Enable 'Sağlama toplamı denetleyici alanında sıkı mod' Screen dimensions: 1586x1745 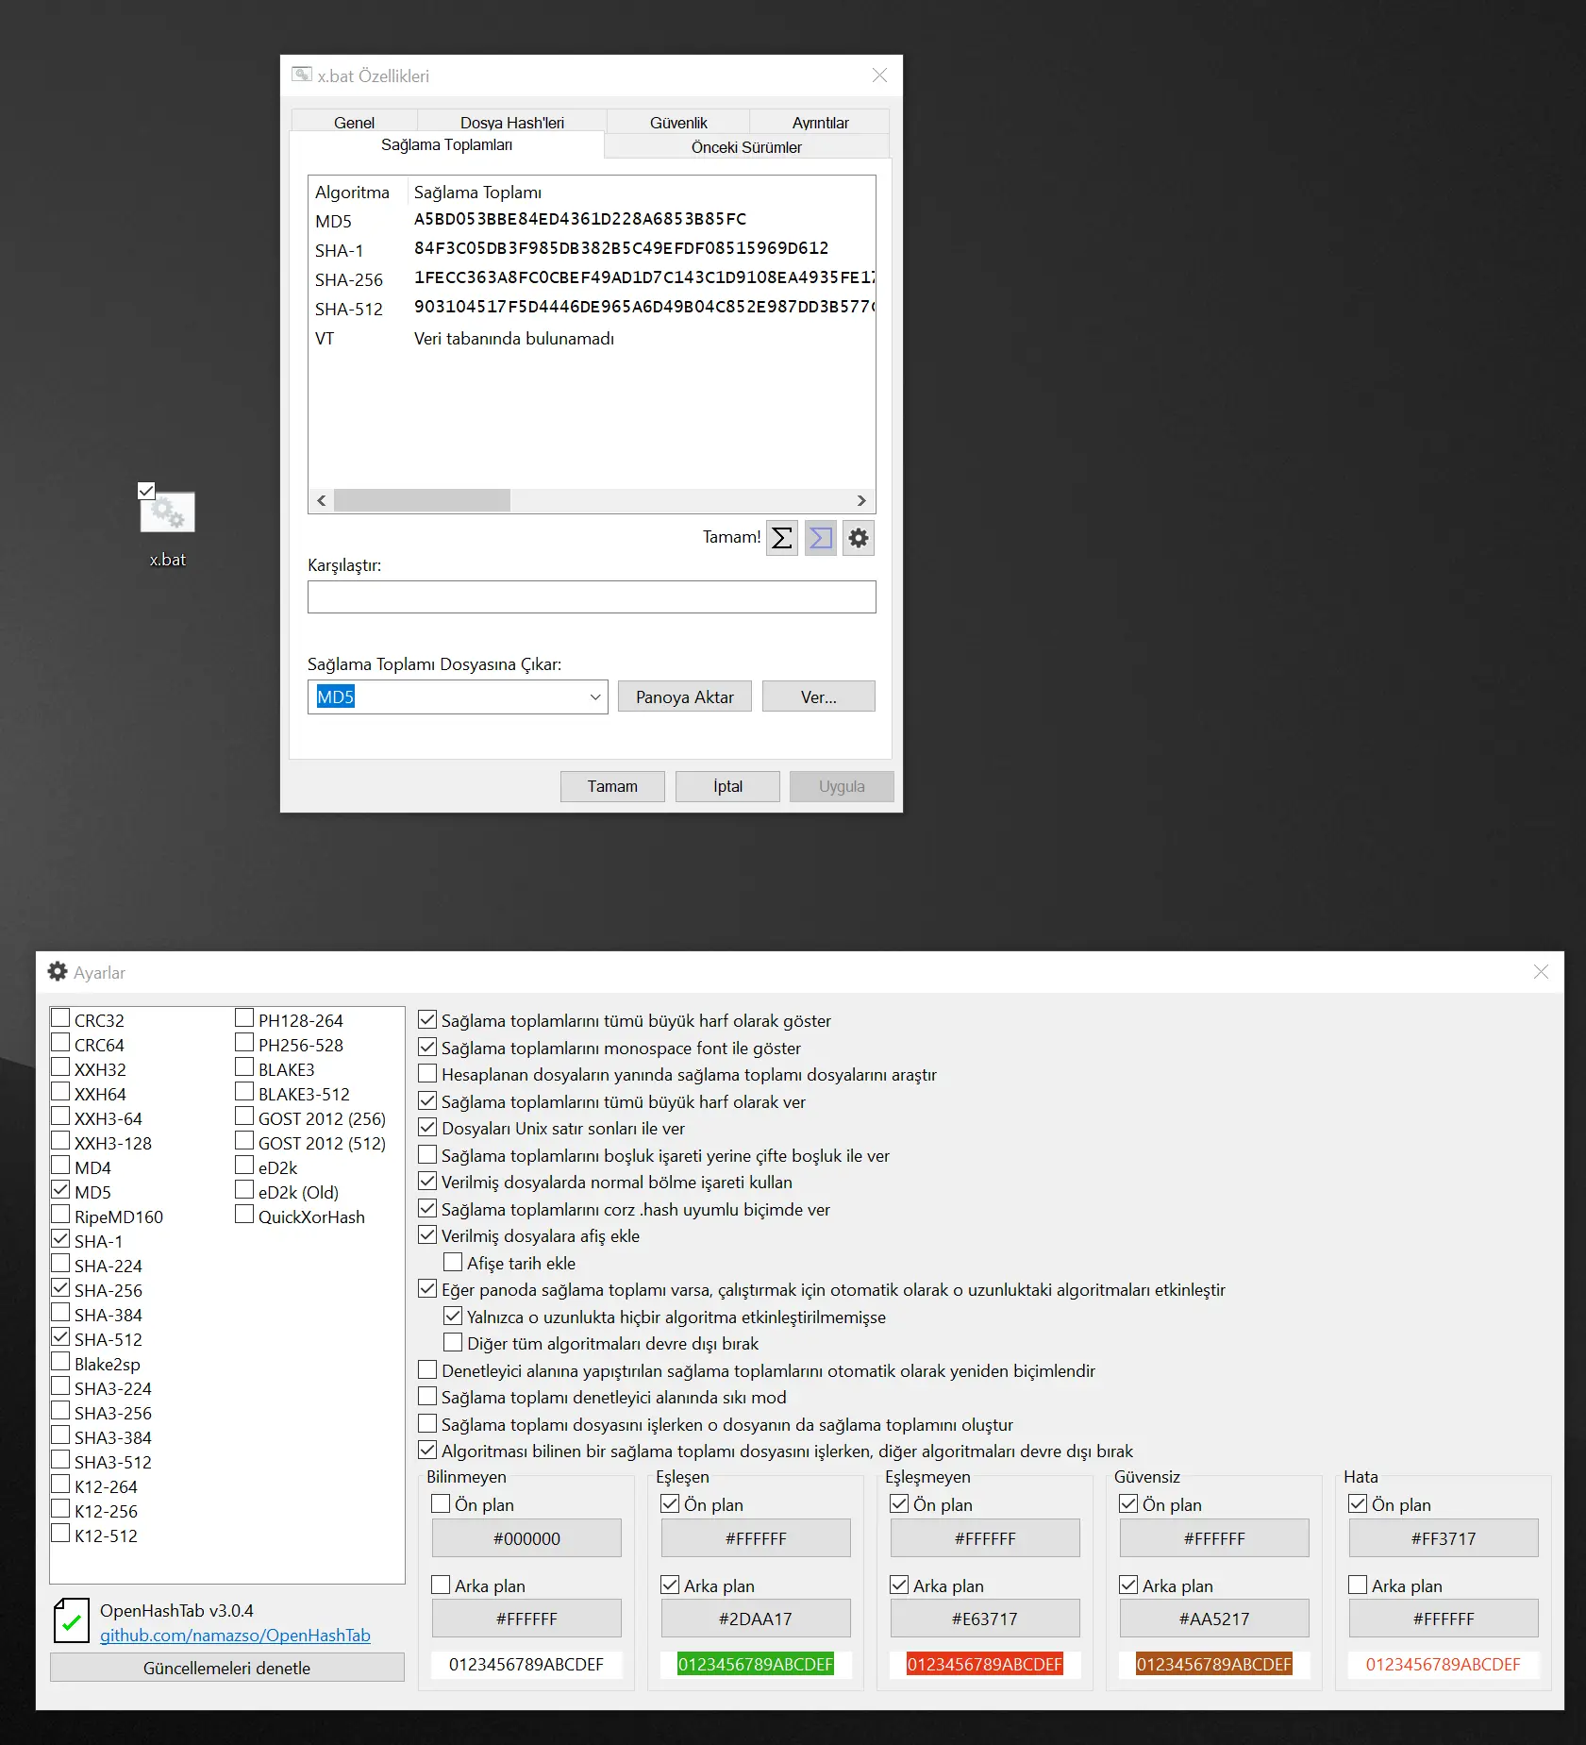tap(427, 1396)
